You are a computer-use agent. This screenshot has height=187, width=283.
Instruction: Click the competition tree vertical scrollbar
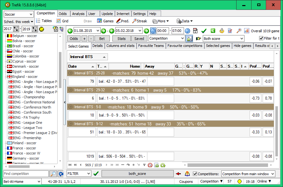pyautogui.click(x=60, y=70)
